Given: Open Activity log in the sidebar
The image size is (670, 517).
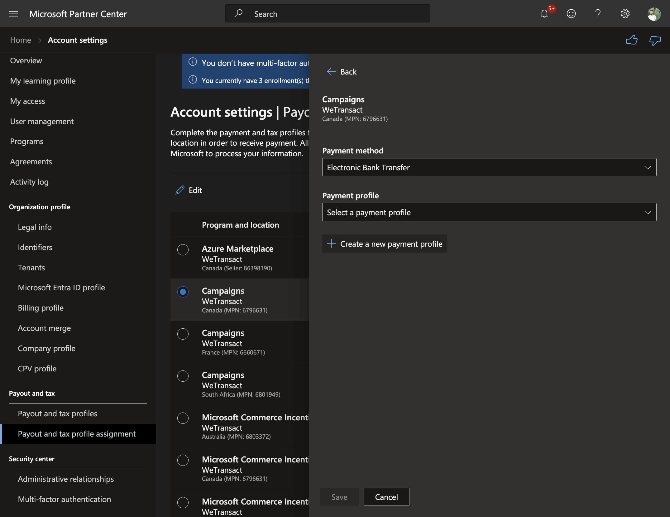Looking at the screenshot, I should click(29, 182).
